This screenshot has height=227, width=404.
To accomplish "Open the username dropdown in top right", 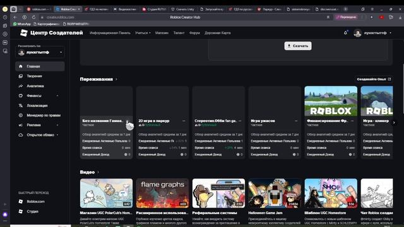I will [390, 33].
